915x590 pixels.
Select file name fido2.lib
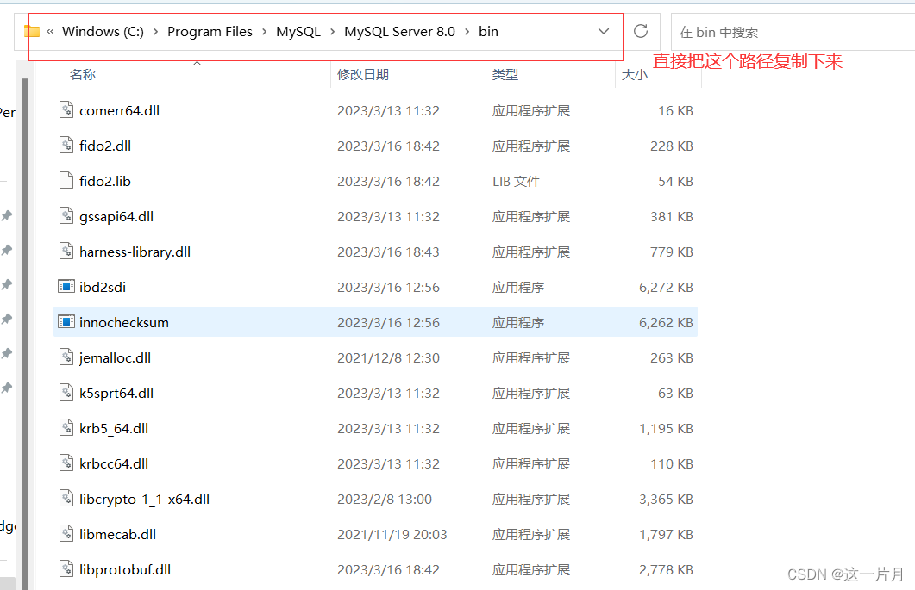(x=105, y=182)
